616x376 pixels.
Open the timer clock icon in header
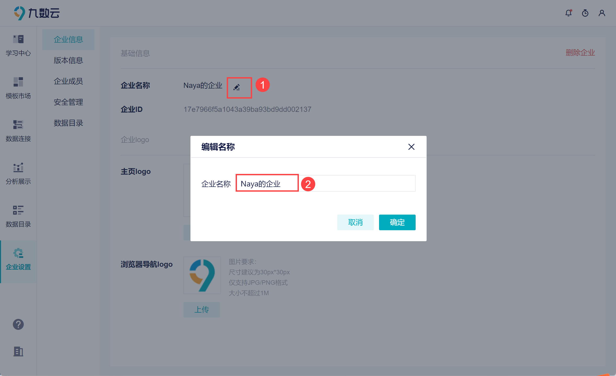click(x=585, y=13)
